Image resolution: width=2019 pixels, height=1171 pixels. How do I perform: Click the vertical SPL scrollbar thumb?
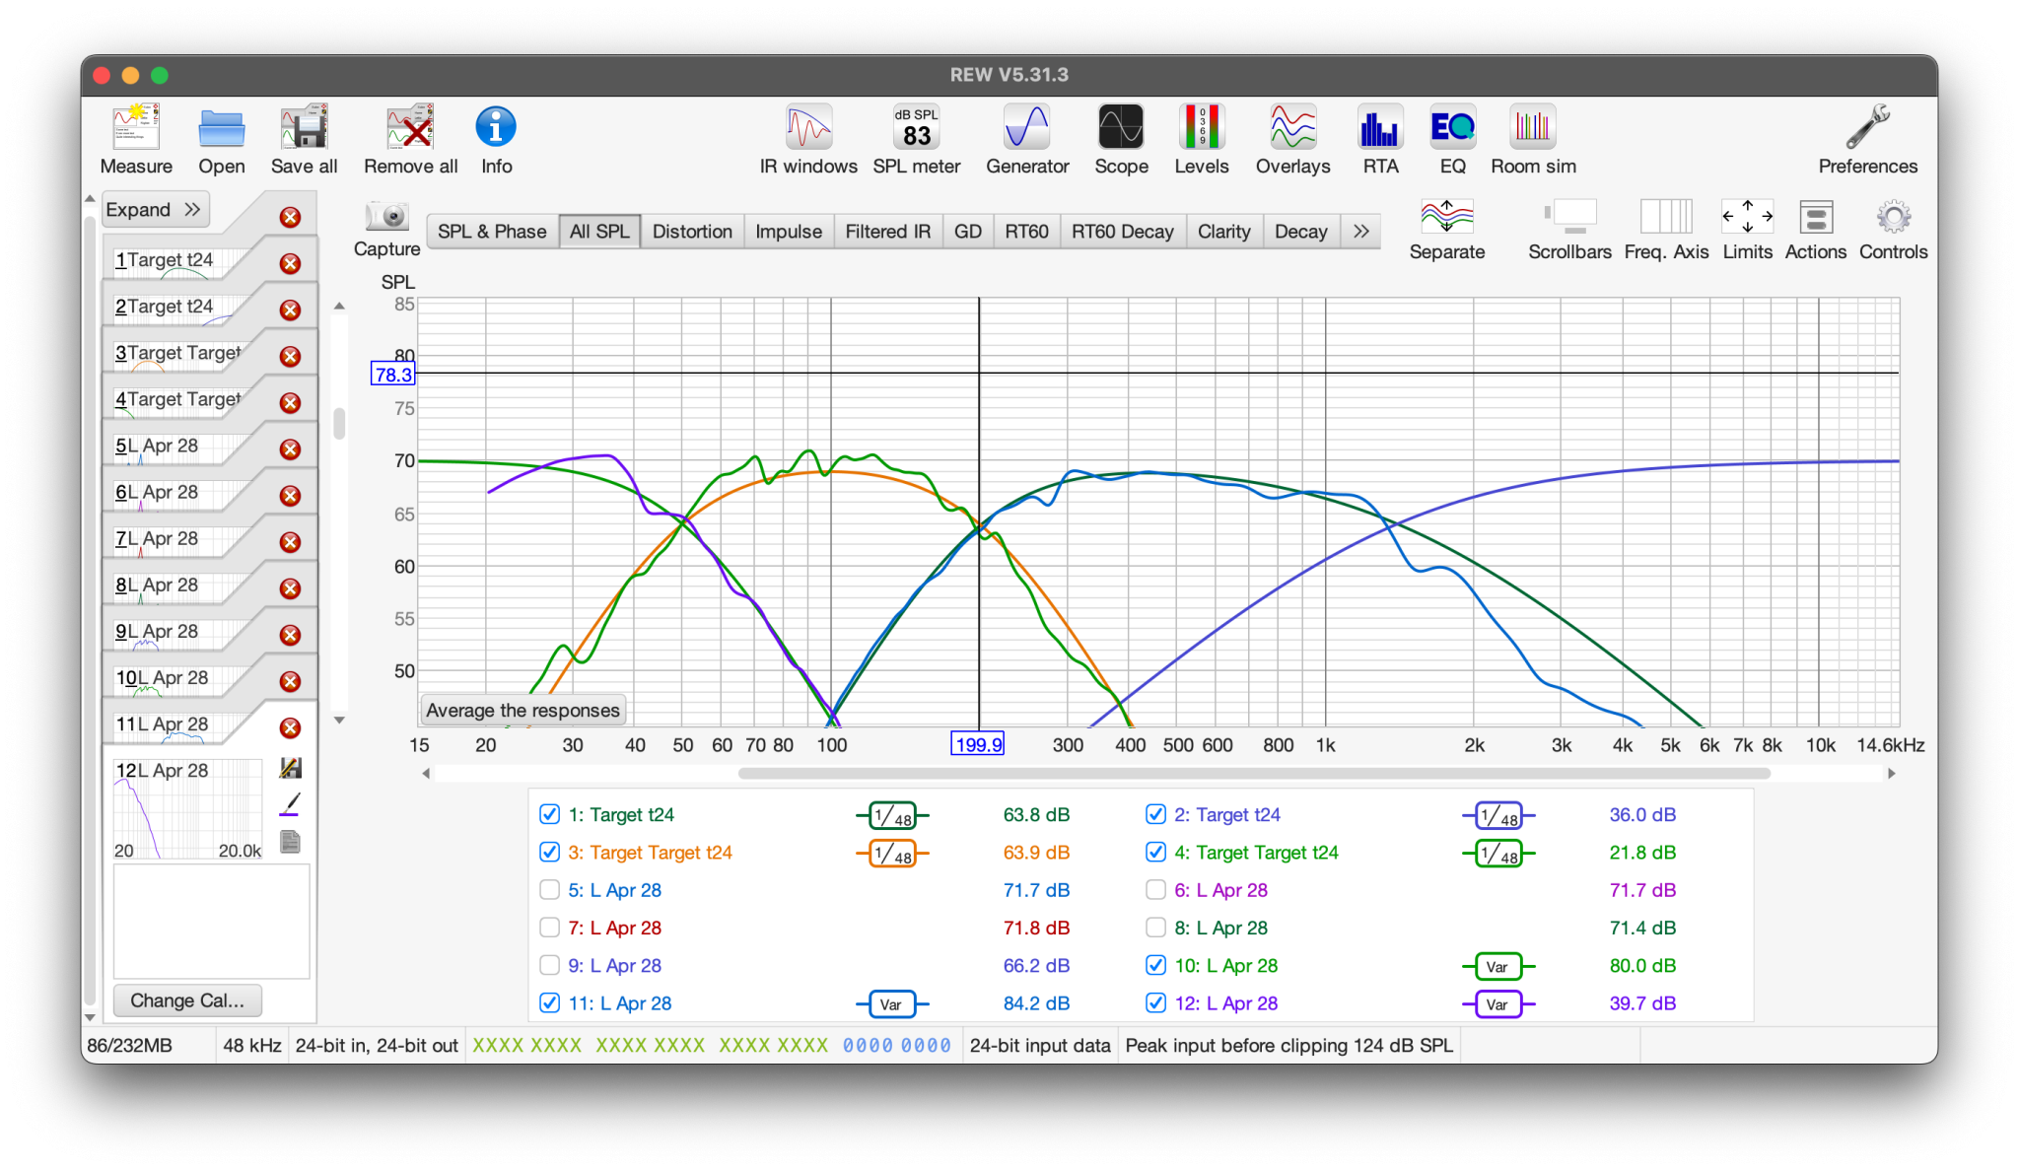[x=339, y=424]
